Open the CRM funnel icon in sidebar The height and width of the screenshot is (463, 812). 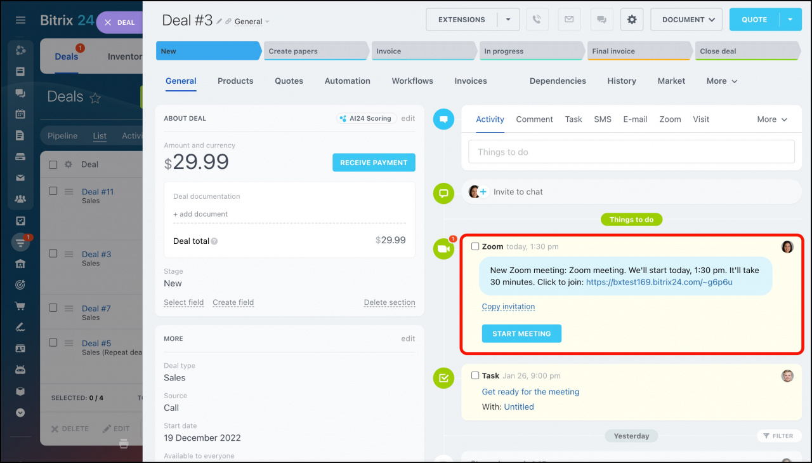coord(20,242)
